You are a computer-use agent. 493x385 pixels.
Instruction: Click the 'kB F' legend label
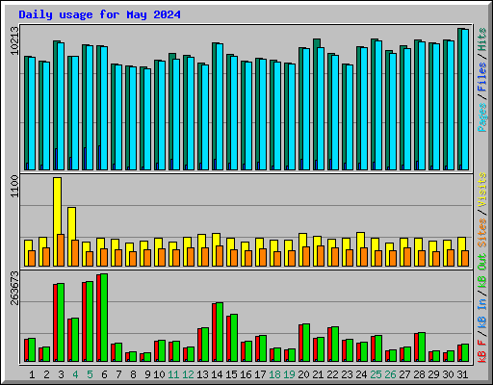pyautogui.click(x=481, y=351)
